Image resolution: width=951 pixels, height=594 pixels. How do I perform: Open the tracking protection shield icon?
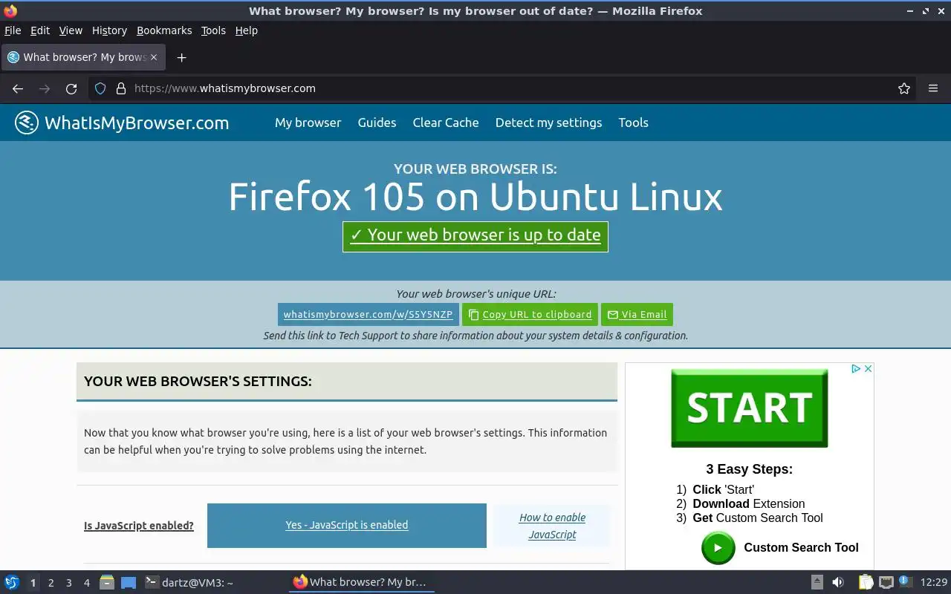point(101,88)
